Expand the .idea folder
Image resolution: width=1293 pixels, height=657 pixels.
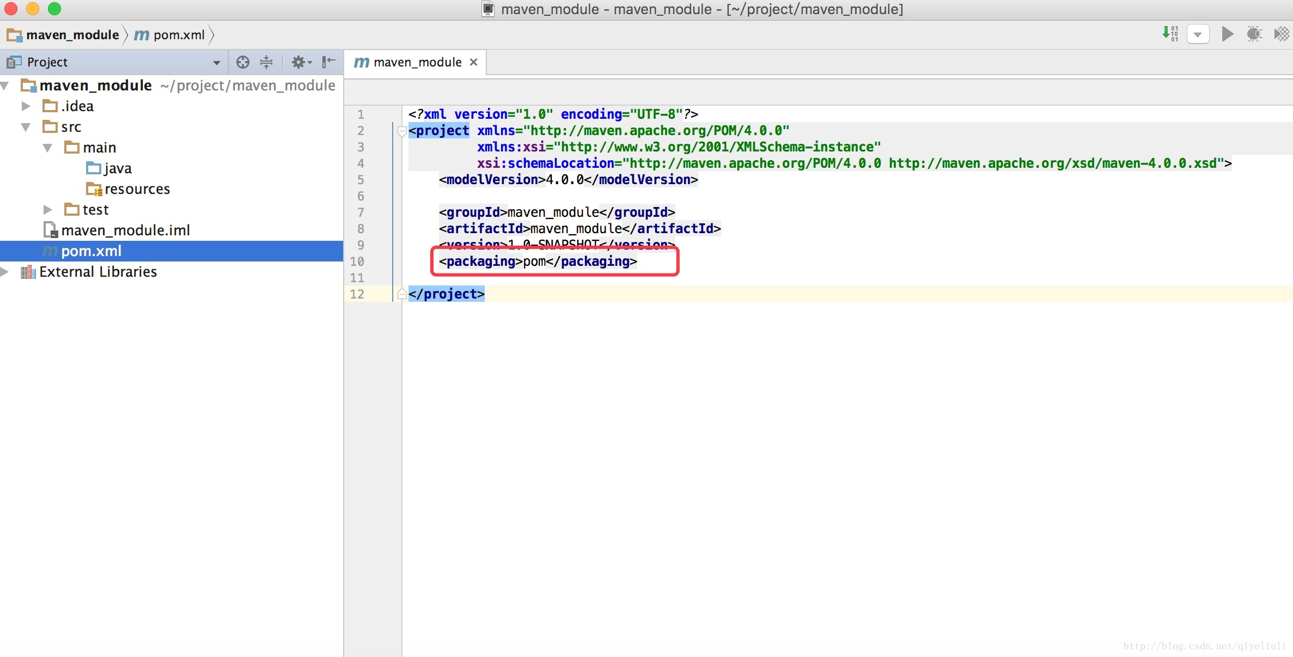[26, 106]
